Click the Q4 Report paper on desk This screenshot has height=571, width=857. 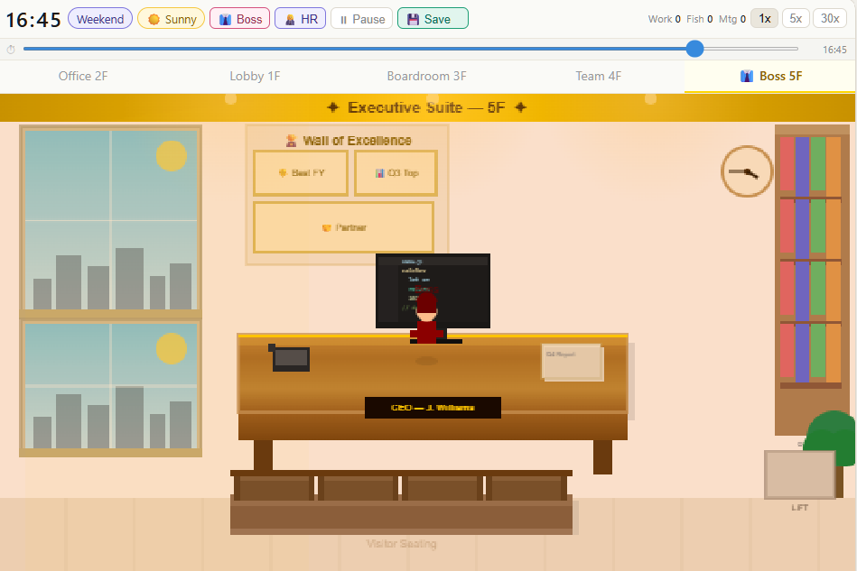pos(573,362)
